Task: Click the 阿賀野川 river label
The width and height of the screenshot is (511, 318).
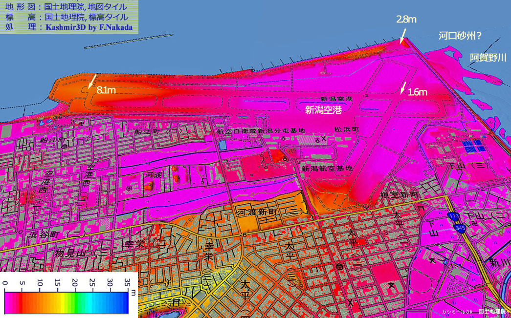Action: pos(489,58)
